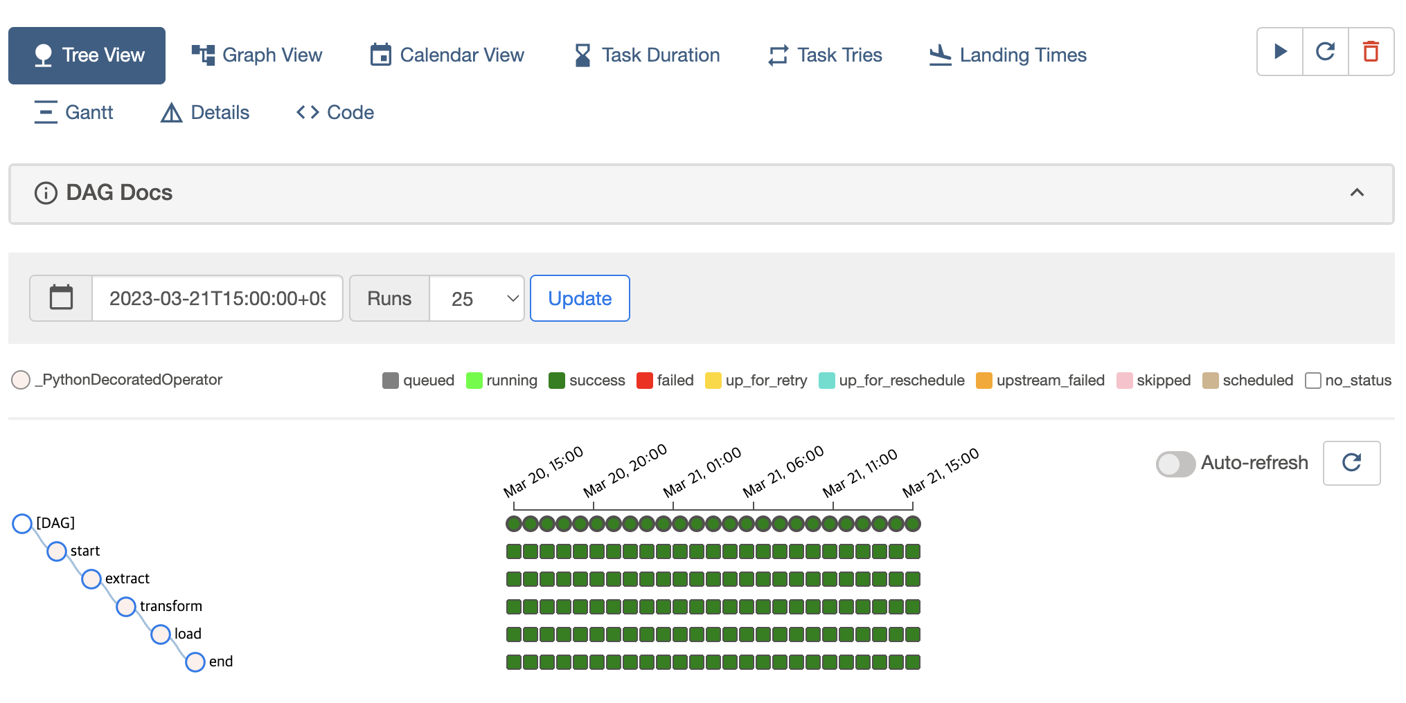1406x703 pixels.
Task: Click the DAG Docs info icon
Action: [46, 193]
